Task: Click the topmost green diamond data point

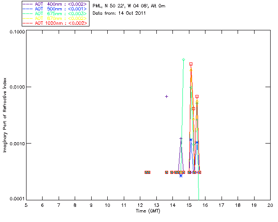Action: 183,60
